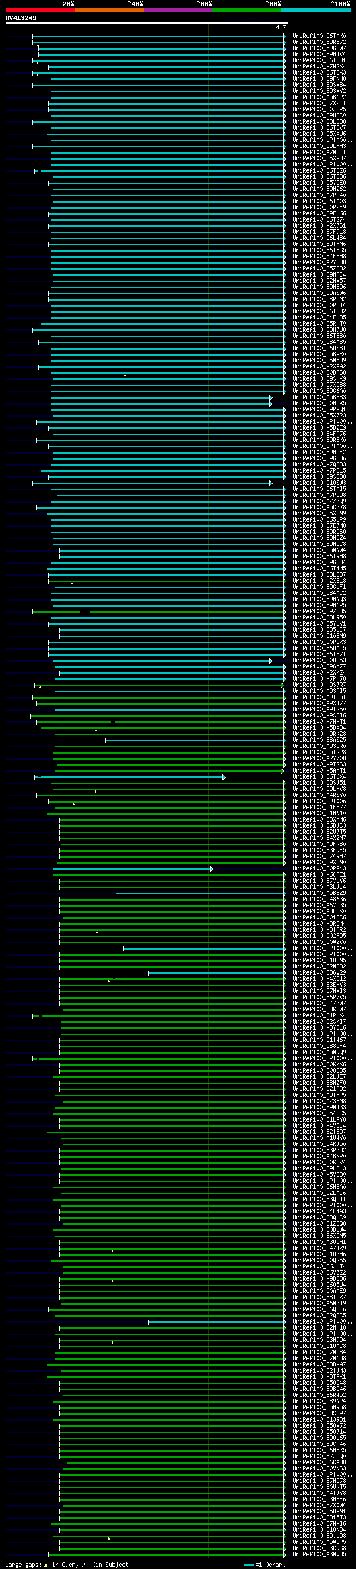
Task: Select the hit label UniRef100_Q1QN84
Action: point(319,1529)
